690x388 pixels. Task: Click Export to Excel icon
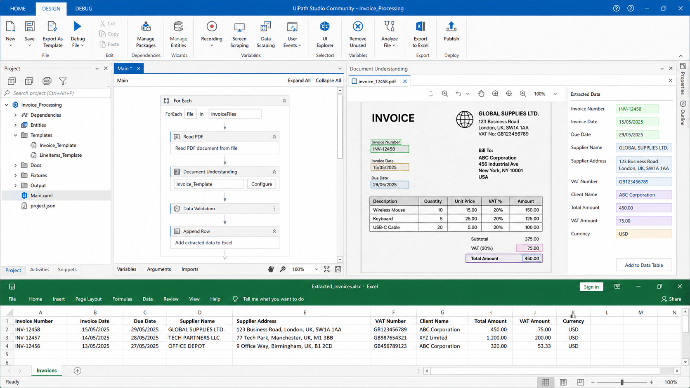[x=420, y=27]
